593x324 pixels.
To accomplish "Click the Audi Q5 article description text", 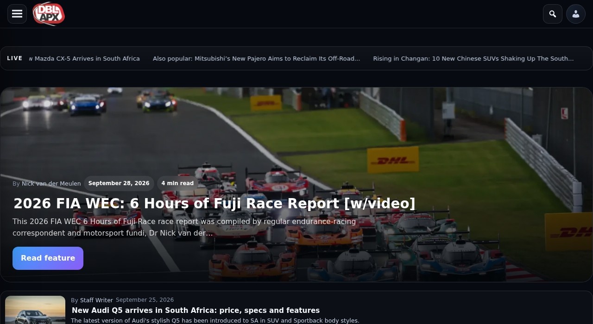I will (x=215, y=320).
